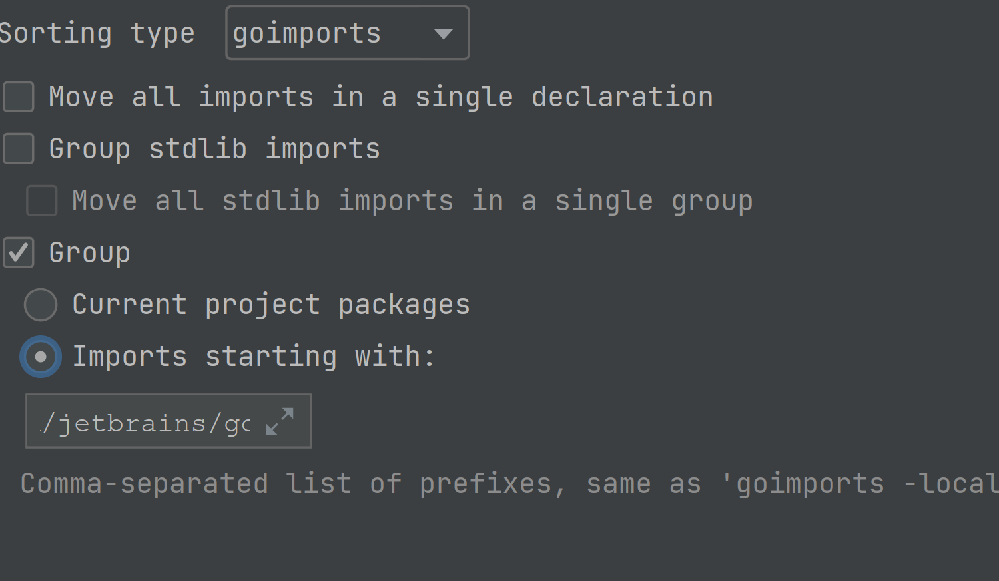
Task: Click the Group label text
Action: [90, 253]
